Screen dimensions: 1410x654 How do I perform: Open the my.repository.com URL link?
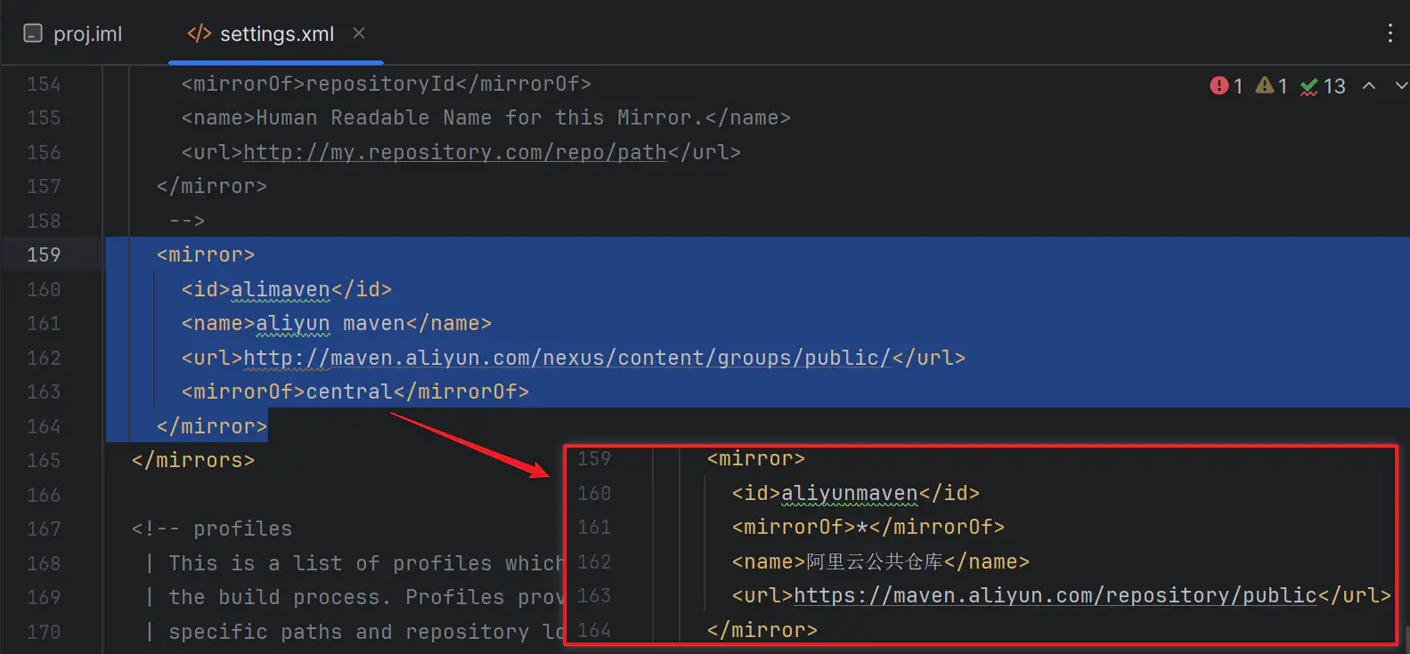[x=455, y=152]
